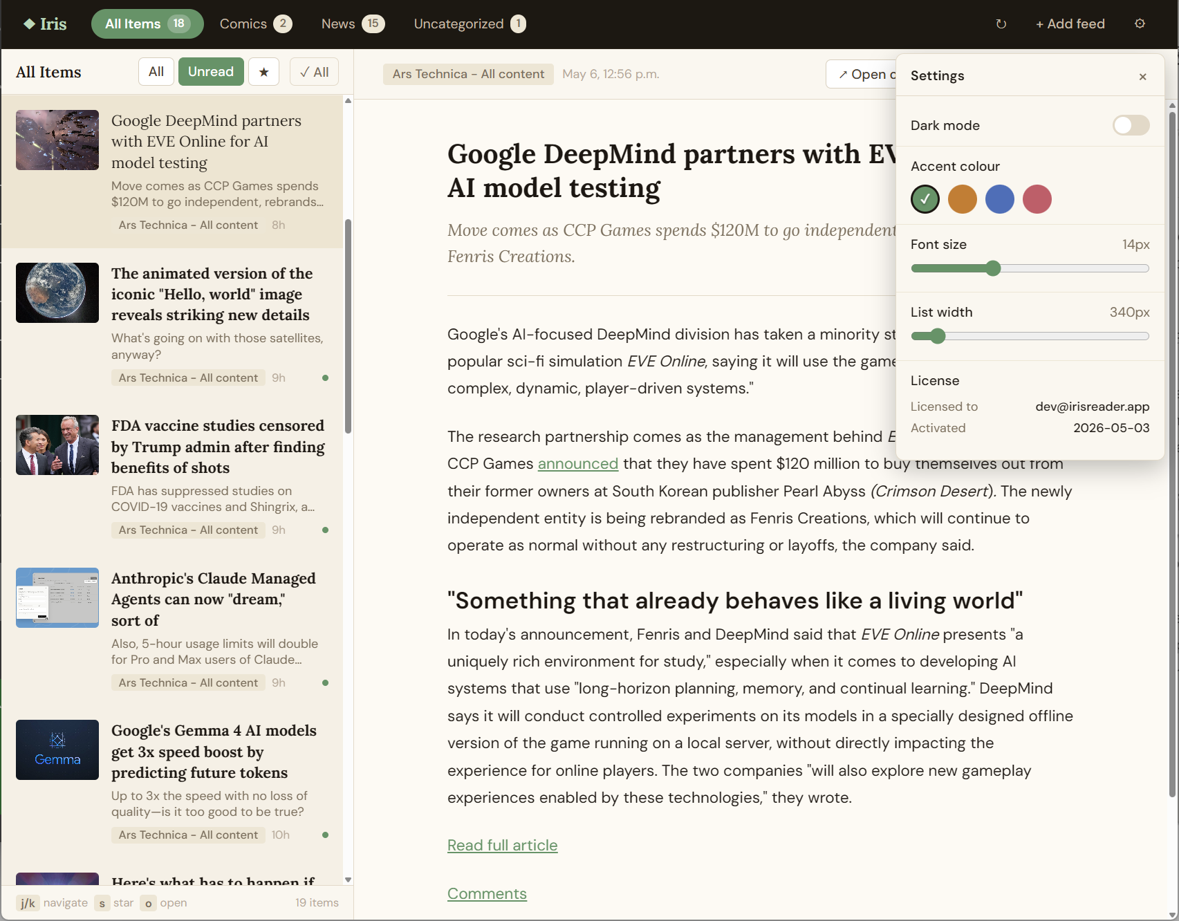
Task: Click the unread dot on the Gemma 4 item
Action: tap(325, 835)
